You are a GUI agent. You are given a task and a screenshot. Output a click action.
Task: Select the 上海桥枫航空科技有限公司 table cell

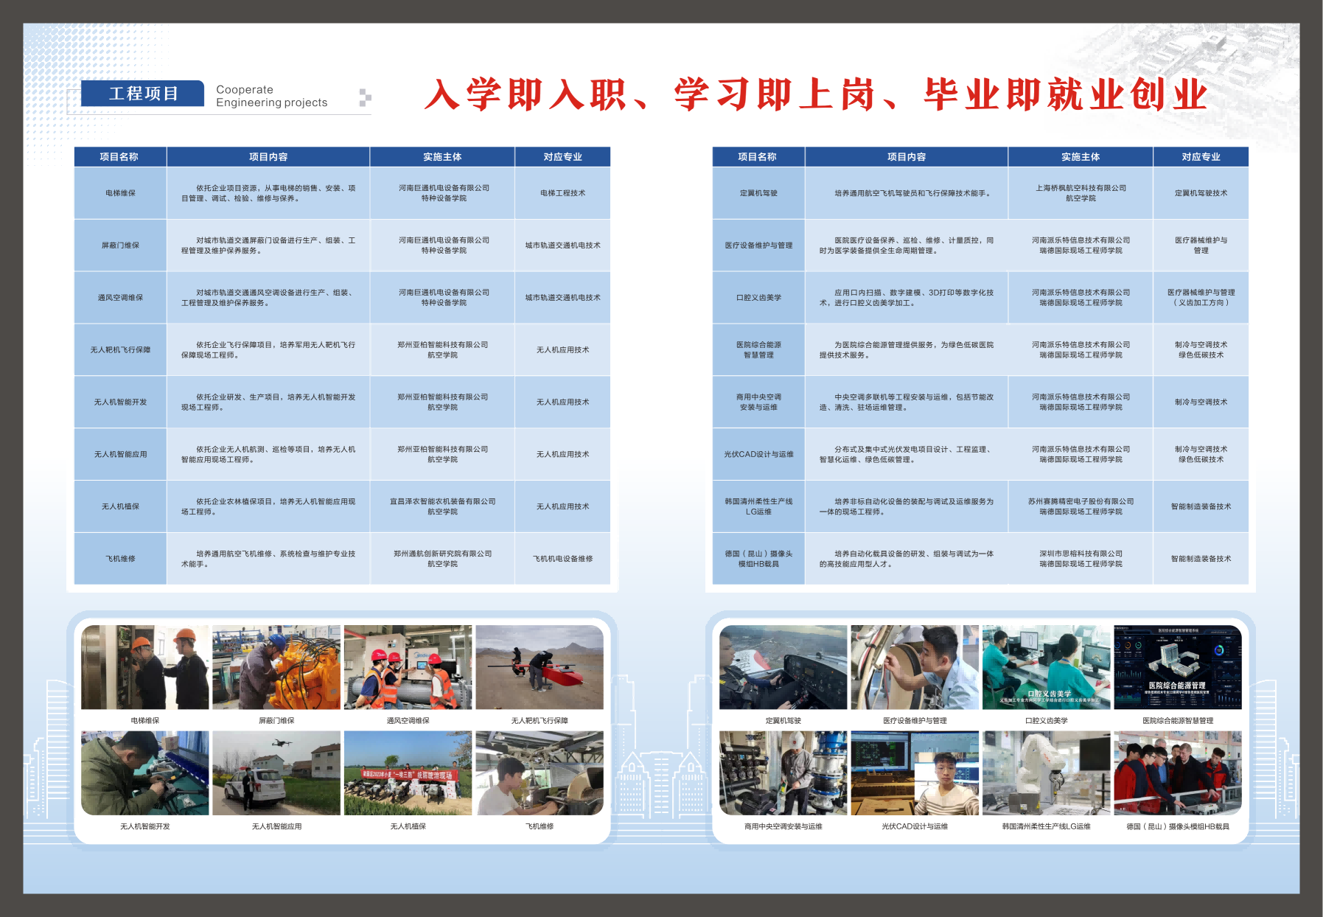point(1081,193)
